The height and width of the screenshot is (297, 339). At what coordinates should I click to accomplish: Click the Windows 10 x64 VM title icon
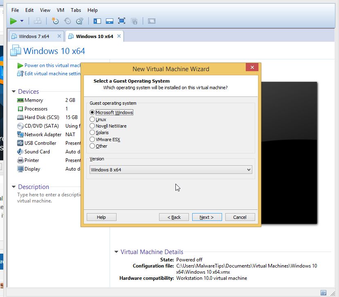pos(16,50)
